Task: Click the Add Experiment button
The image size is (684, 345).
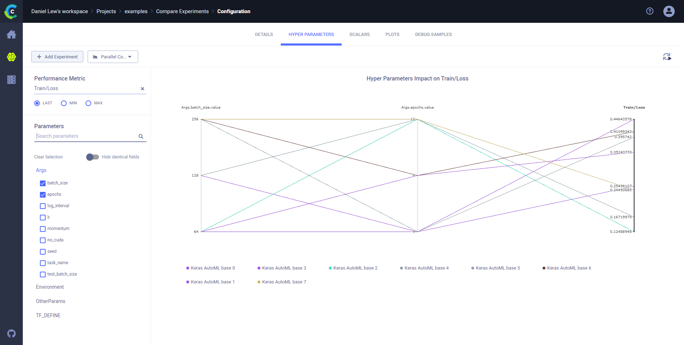Action: [57, 57]
